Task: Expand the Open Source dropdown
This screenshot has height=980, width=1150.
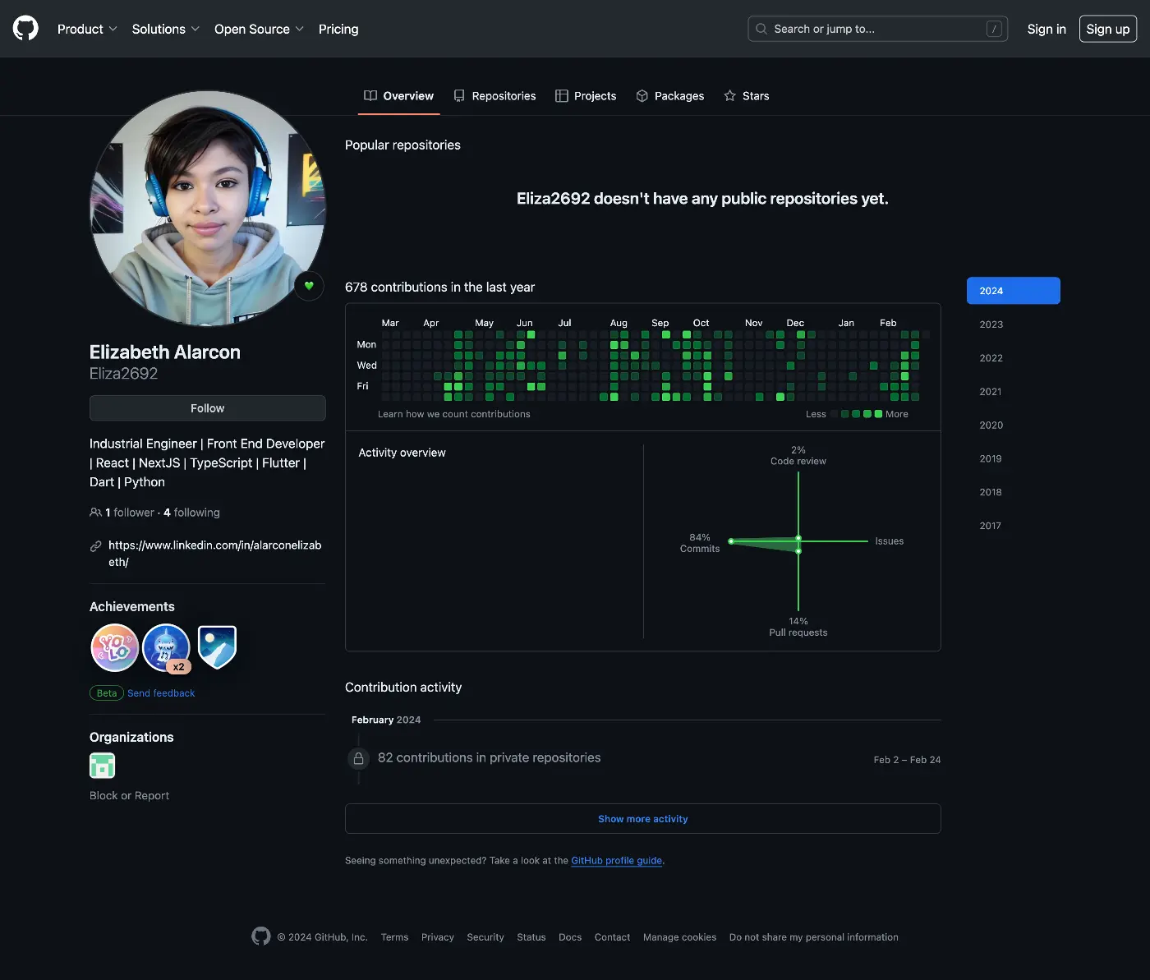Action: [259, 29]
